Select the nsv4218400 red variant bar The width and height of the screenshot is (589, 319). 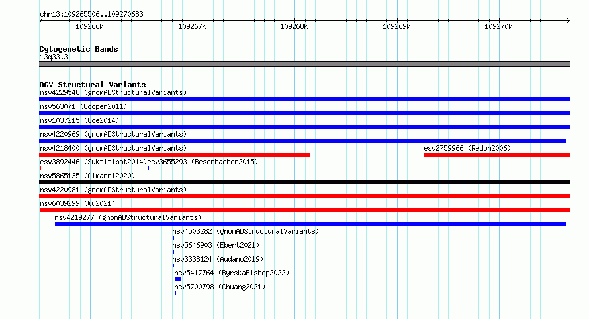[x=174, y=155]
